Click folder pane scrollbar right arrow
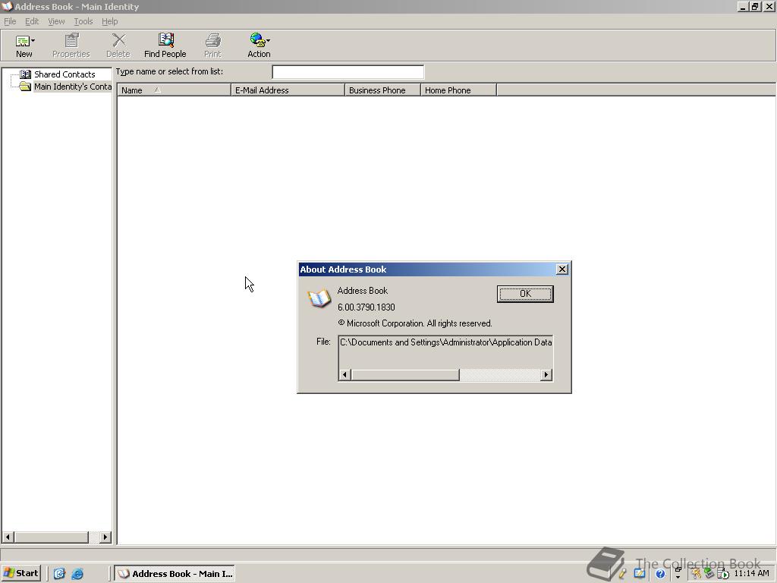This screenshot has height=583, width=777. click(x=105, y=537)
